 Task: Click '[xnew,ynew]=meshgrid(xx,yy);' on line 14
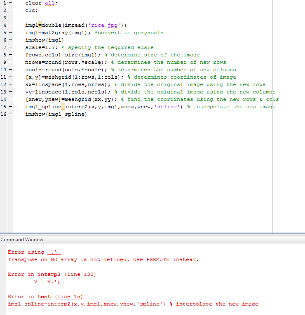[x=71, y=100]
